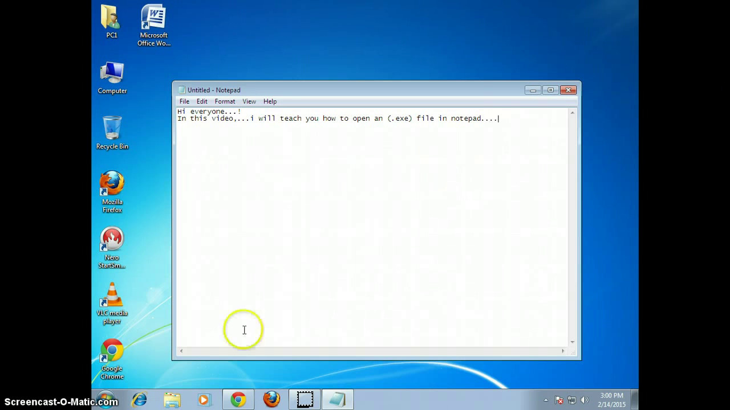Open the clock showing 3:00 PM

(x=611, y=400)
